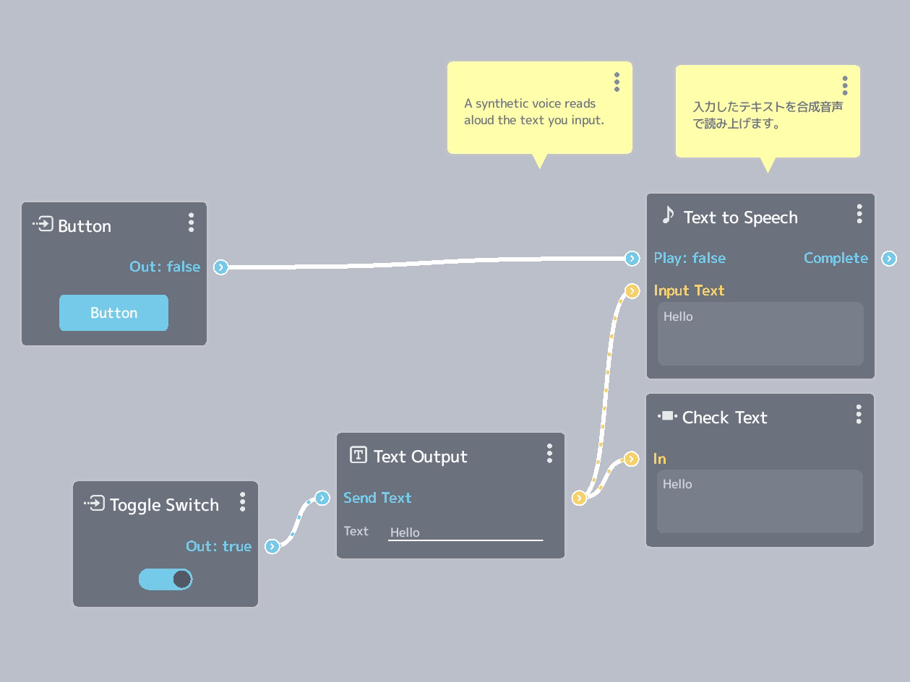Select the 'Text to Speech' node title
The image size is (910, 682).
click(741, 217)
